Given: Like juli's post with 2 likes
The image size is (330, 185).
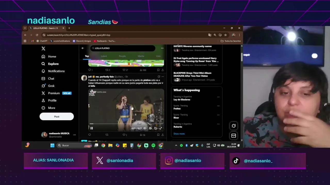Looking at the screenshot, I should tap(125, 135).
